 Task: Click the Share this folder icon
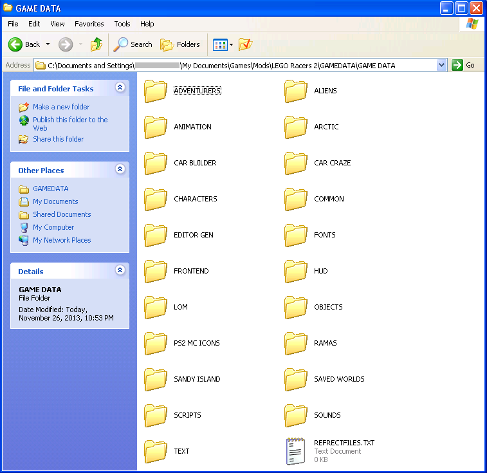24,139
